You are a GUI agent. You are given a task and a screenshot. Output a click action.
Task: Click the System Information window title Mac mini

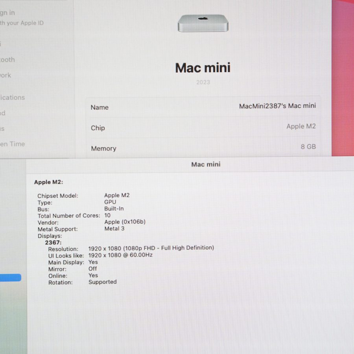(x=206, y=164)
